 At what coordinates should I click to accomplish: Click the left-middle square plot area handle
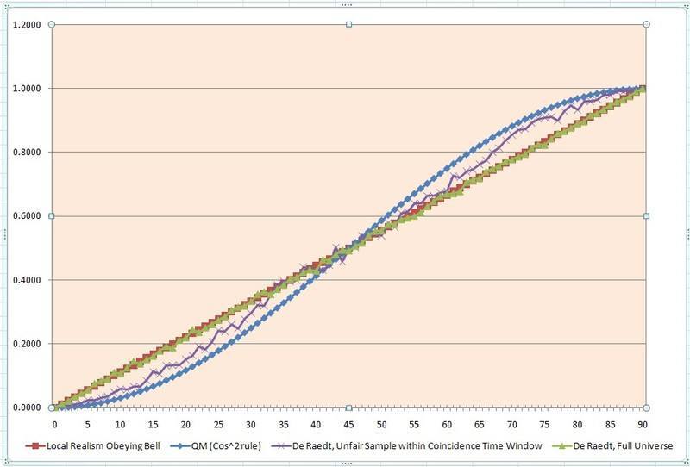(52, 216)
